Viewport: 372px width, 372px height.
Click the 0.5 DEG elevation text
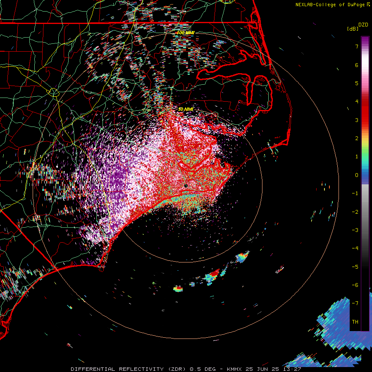203,369
